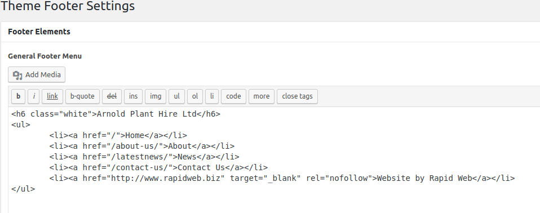Insert code tag with the code quicktag
540x213 pixels.
[x=233, y=96]
